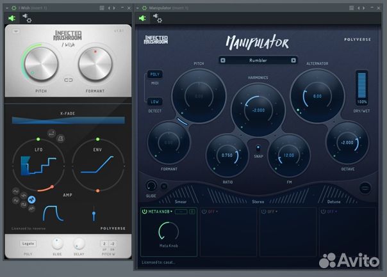Go to previous preset before Rumbler

pyautogui.click(x=223, y=60)
